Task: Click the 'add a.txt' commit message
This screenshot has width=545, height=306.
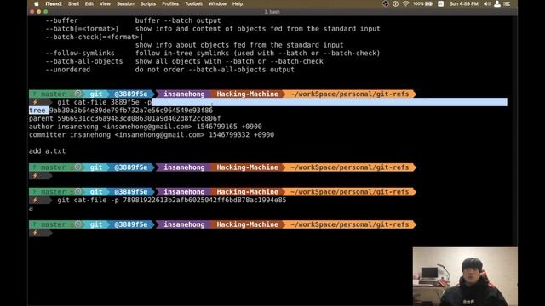Action: pos(48,151)
